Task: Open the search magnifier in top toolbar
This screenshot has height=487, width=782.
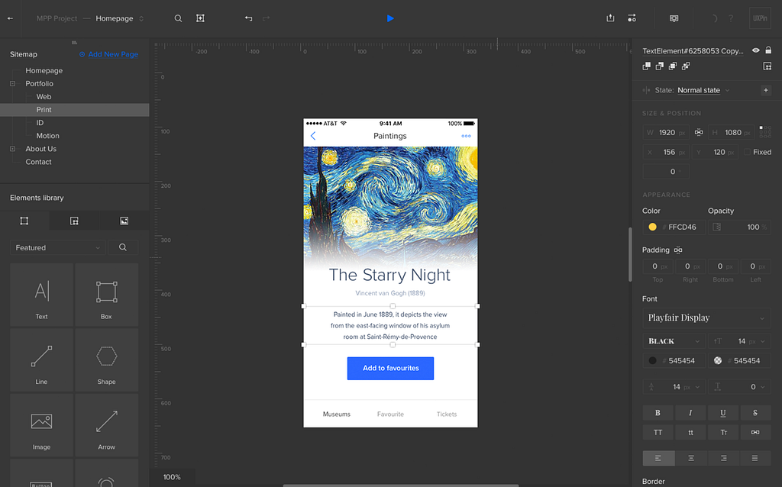Action: [x=178, y=18]
